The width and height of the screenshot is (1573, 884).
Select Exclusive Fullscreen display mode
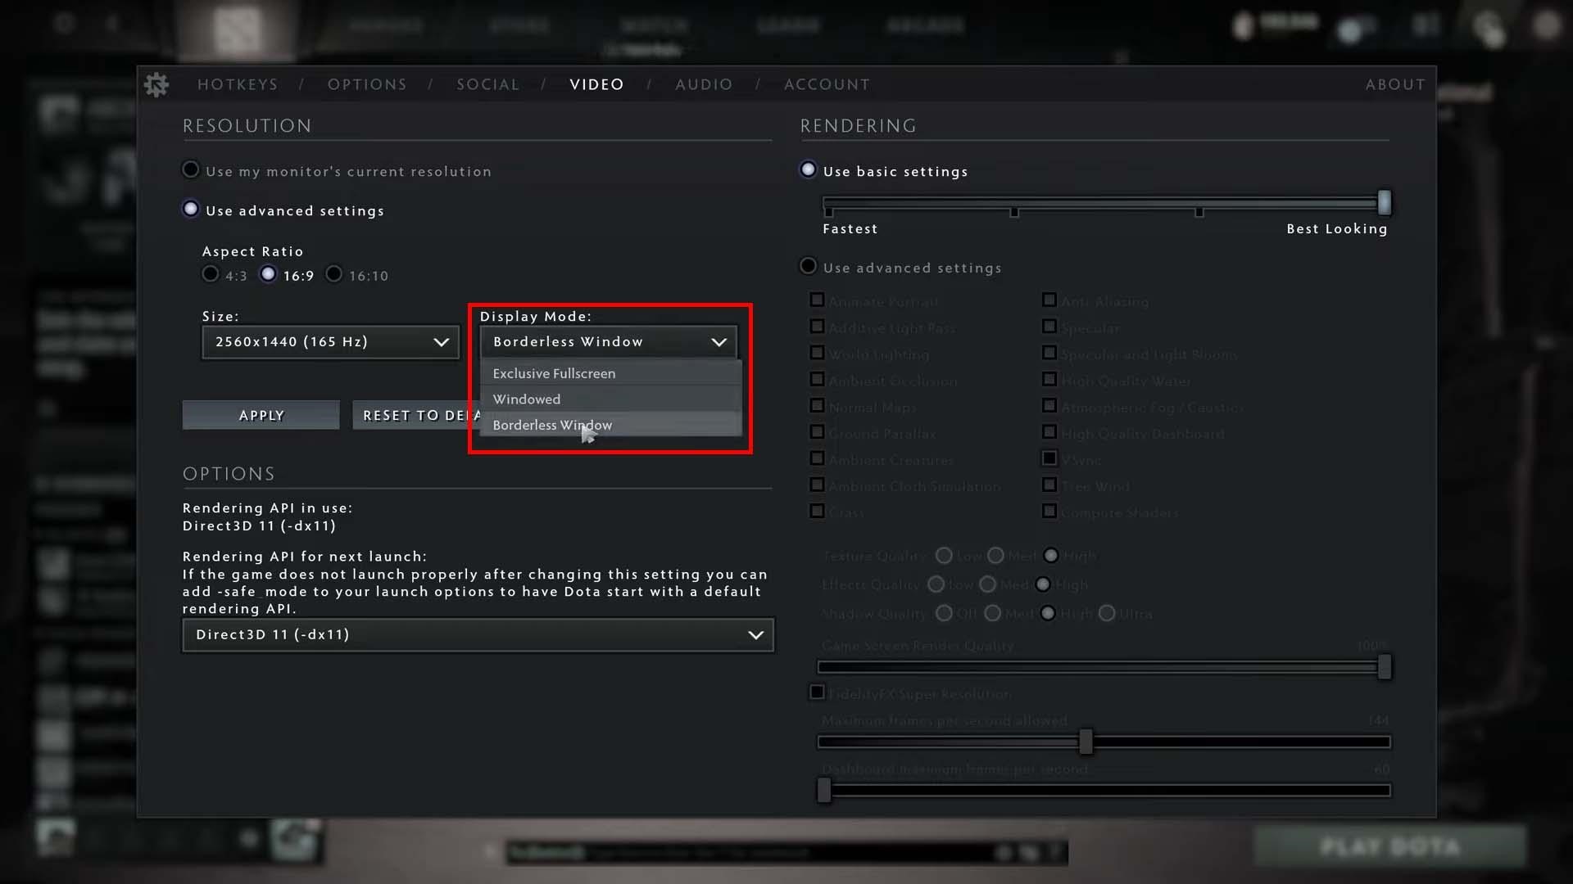pos(554,373)
